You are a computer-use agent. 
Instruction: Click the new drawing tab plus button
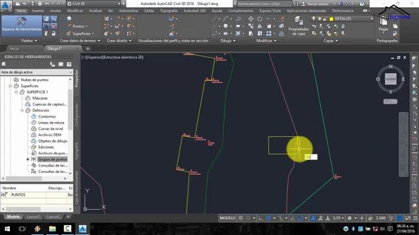[88, 49]
